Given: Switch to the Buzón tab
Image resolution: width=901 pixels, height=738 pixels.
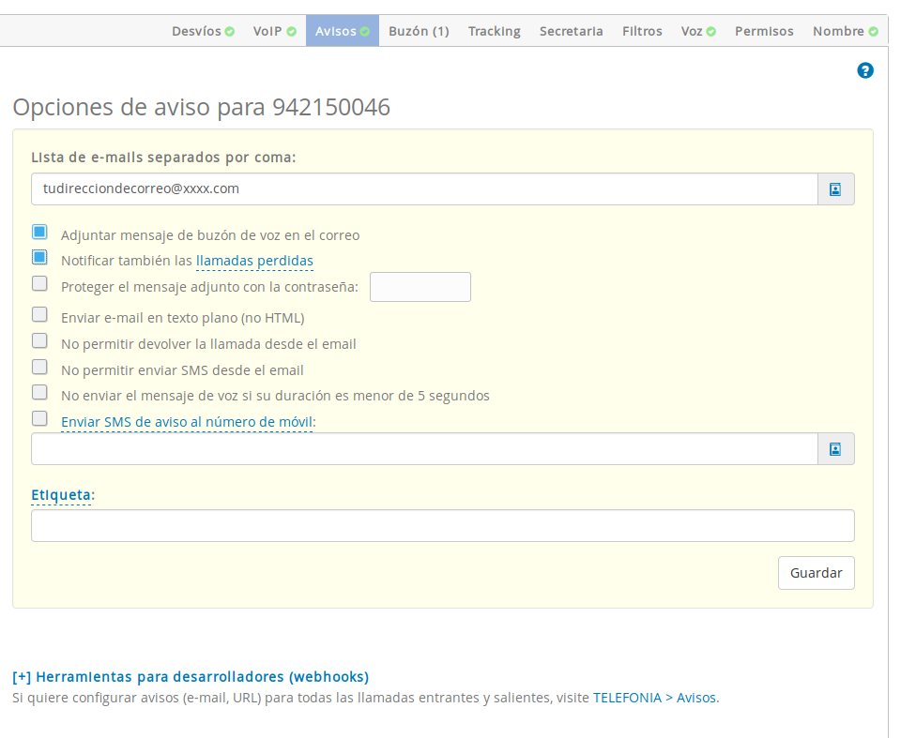Looking at the screenshot, I should pyautogui.click(x=418, y=30).
